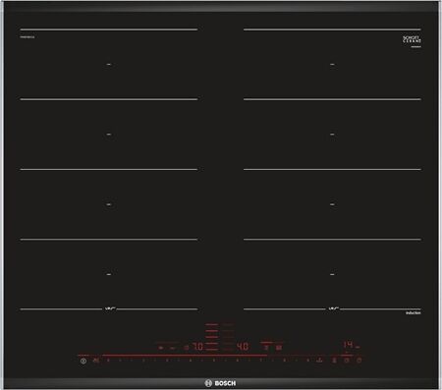Image resolution: width=442 pixels, height=390 pixels.
Task: Tap the Bosch logo on the front edge
Action: coord(220,383)
